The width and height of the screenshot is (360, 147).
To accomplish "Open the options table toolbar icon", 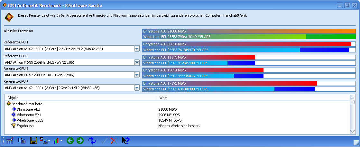I will pyautogui.click(x=10, y=141).
